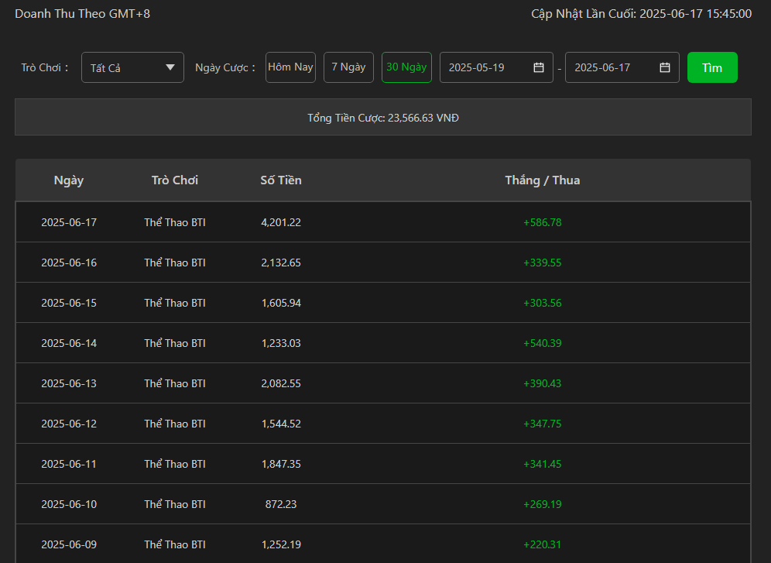Image resolution: width=771 pixels, height=563 pixels.
Task: Click amount 2,082.55
Action: click(281, 383)
